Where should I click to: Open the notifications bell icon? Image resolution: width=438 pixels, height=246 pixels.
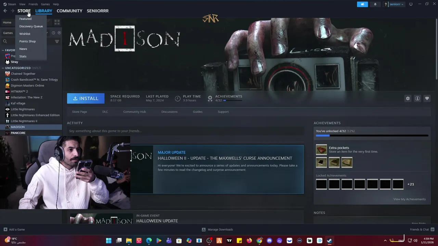click(x=375, y=4)
